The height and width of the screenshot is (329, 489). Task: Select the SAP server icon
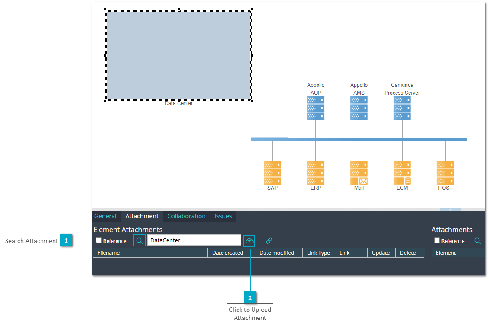pyautogui.click(x=273, y=172)
